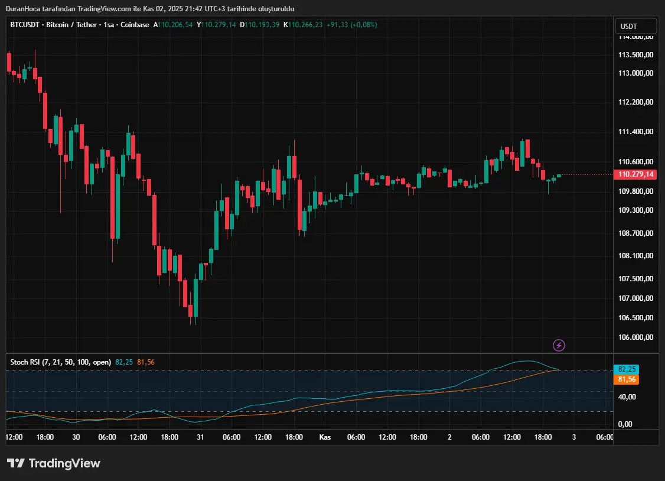Image resolution: width=665 pixels, height=481 pixels.
Task: Click the +91,33 (+0,08%) change value
Action: [x=352, y=25]
